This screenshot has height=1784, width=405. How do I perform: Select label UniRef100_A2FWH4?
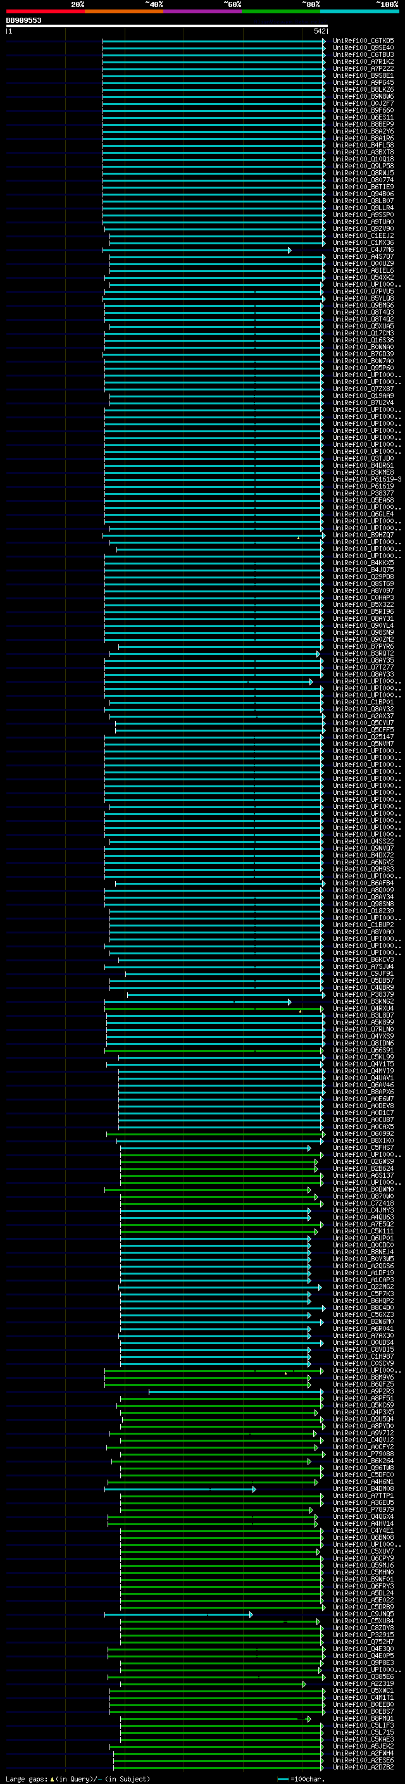(x=363, y=1753)
